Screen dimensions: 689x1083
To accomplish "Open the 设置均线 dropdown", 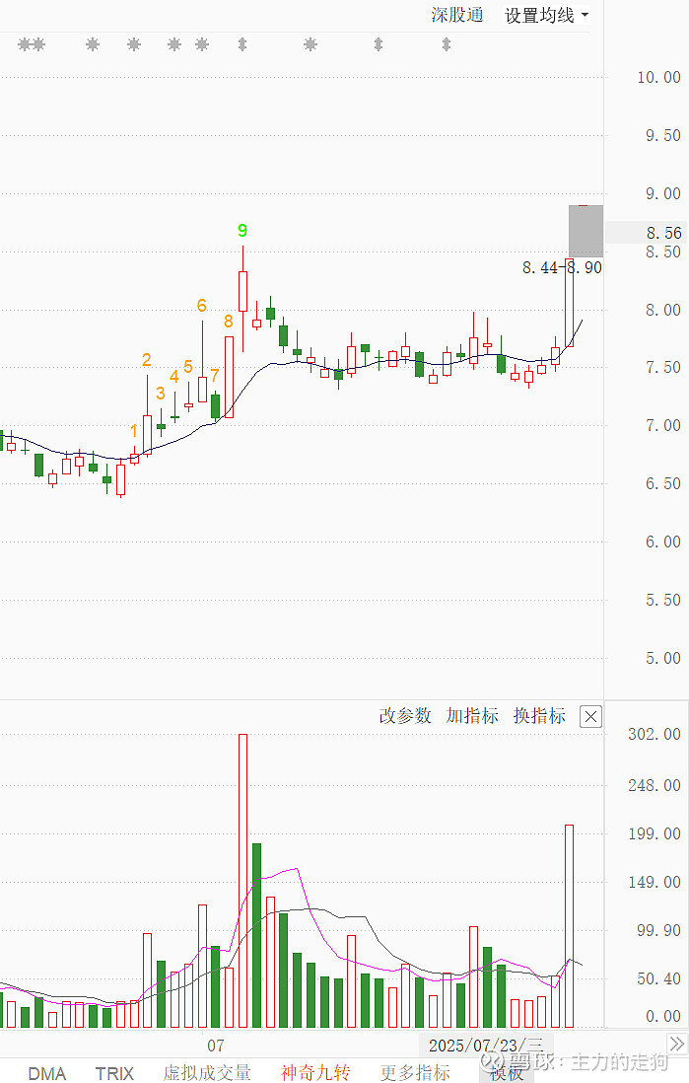I will tap(546, 15).
